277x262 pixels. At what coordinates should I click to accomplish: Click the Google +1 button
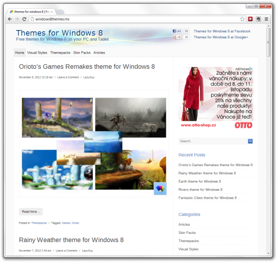pyautogui.click(x=177, y=37)
